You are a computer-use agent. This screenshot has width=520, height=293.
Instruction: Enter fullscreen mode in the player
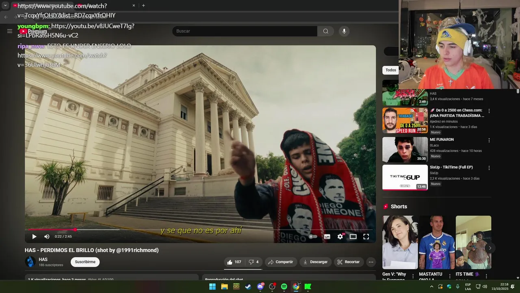point(366,236)
